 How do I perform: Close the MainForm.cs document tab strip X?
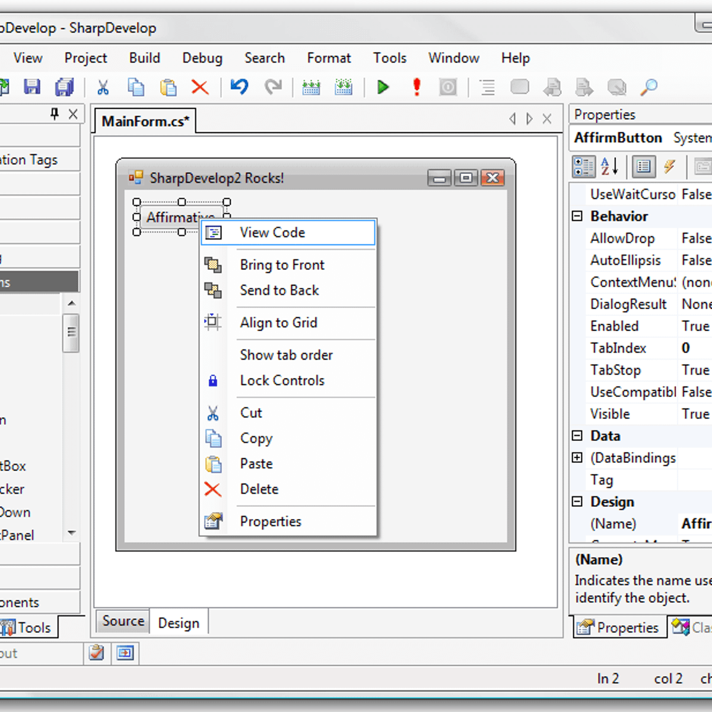click(x=548, y=119)
